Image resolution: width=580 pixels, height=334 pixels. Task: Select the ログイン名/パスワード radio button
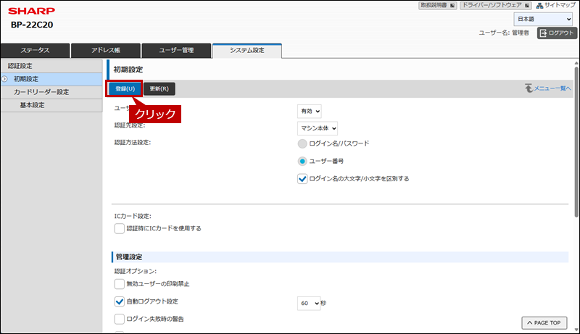(302, 143)
